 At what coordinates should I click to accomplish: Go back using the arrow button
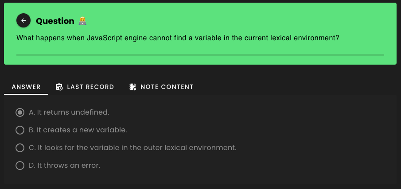click(x=23, y=20)
